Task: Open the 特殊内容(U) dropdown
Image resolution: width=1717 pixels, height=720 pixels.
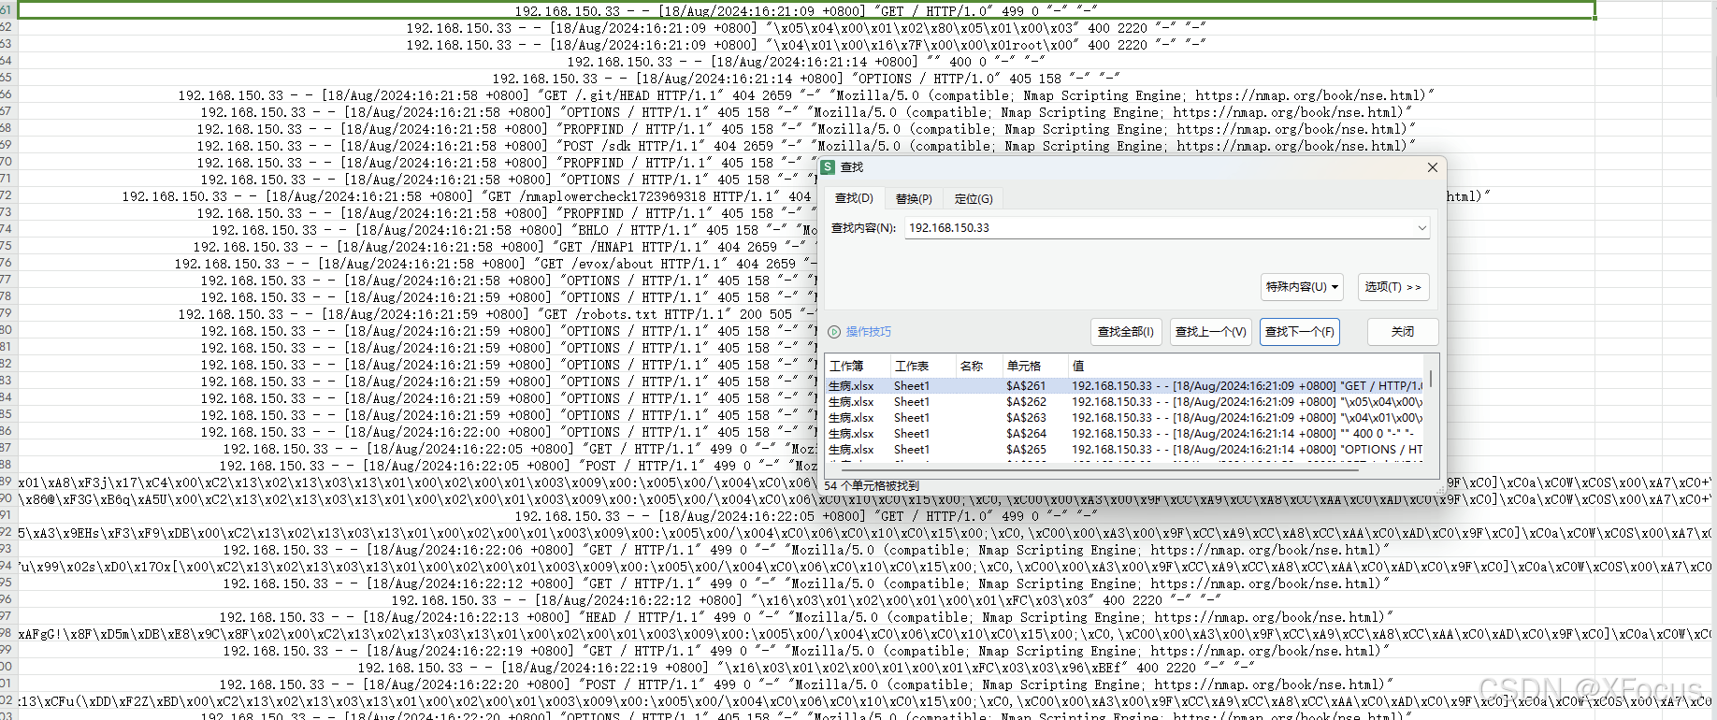Action: tap(1302, 287)
